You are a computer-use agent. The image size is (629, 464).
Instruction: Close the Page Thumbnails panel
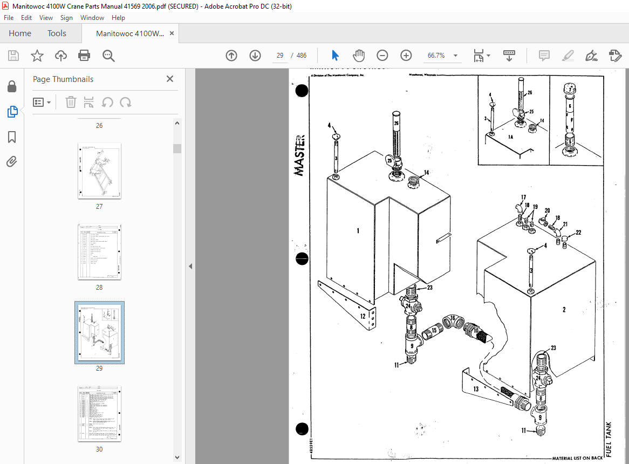click(170, 79)
